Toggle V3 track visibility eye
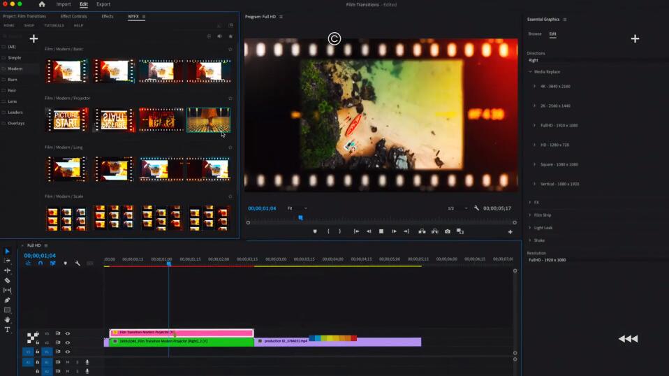 tap(68, 333)
